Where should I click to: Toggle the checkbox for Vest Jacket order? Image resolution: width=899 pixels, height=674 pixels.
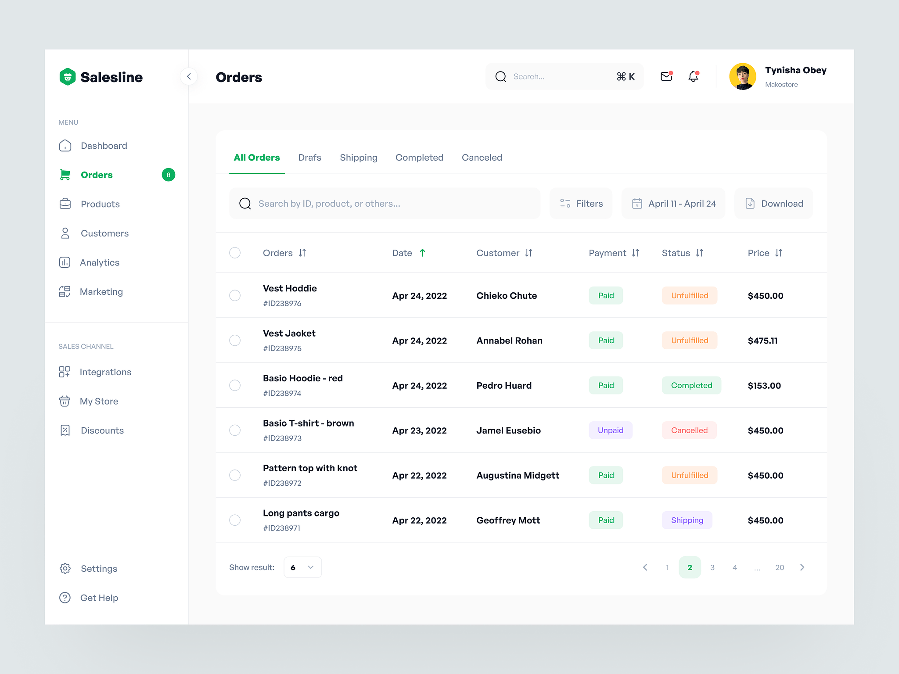(x=236, y=341)
